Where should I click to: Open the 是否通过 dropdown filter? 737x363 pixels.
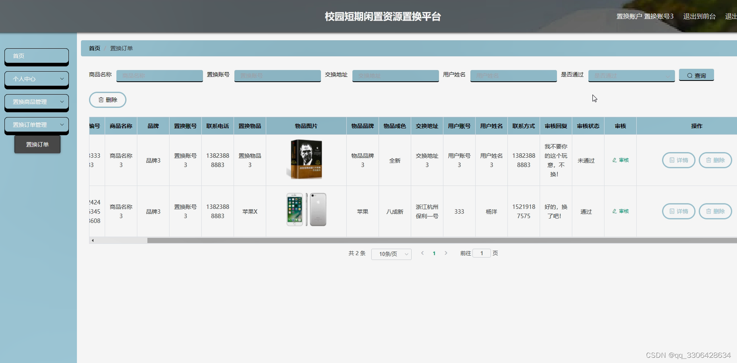[x=631, y=76]
